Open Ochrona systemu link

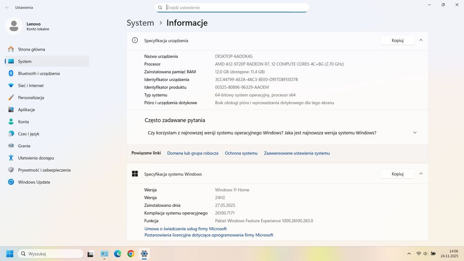tap(241, 153)
